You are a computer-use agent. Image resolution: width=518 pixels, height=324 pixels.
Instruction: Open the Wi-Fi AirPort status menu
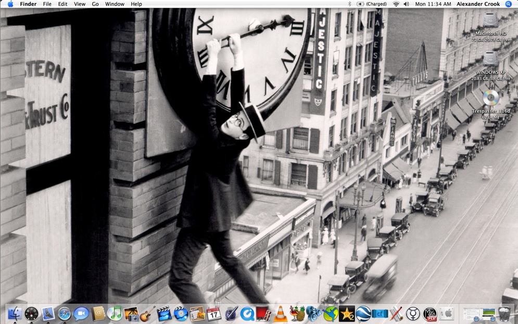click(x=396, y=4)
